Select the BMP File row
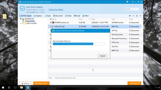 [126, 50]
